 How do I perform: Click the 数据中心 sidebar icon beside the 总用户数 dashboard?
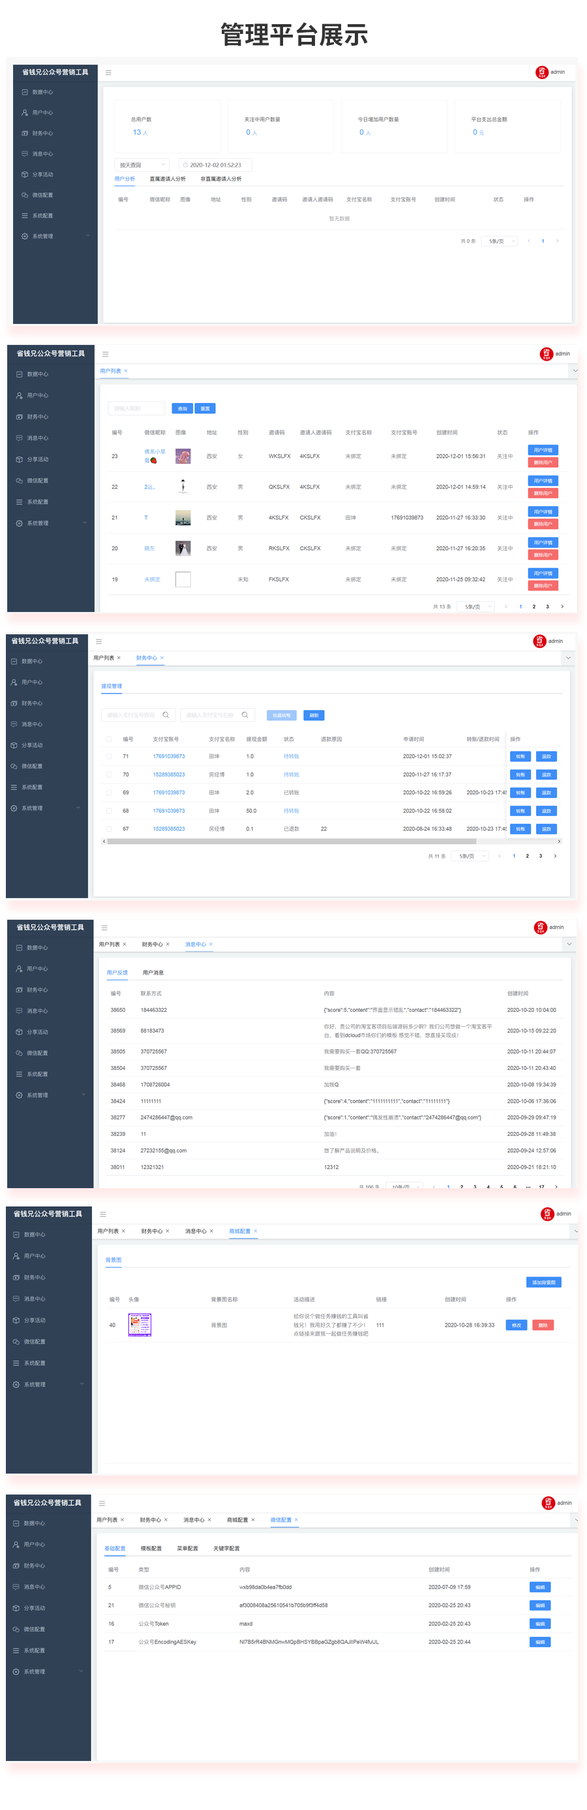click(25, 92)
